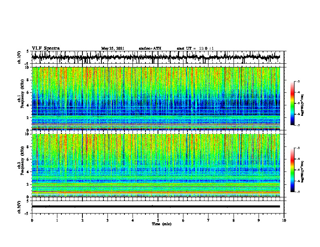Click the ch.2 spectrogram's "6" kHz tick label

click(x=28, y=159)
